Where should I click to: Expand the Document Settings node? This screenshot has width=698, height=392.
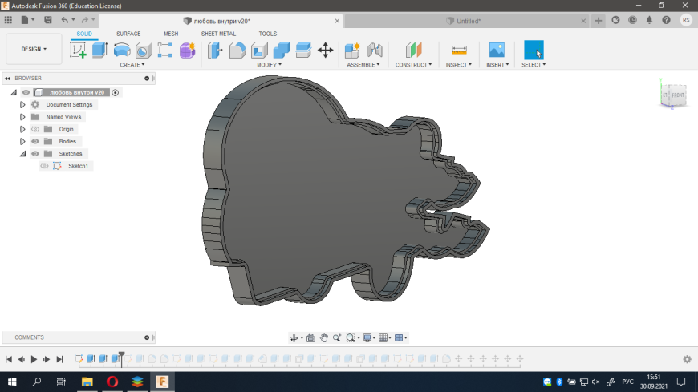(22, 105)
